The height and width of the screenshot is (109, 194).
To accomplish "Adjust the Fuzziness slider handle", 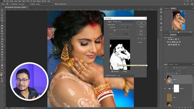I will click(115, 30).
